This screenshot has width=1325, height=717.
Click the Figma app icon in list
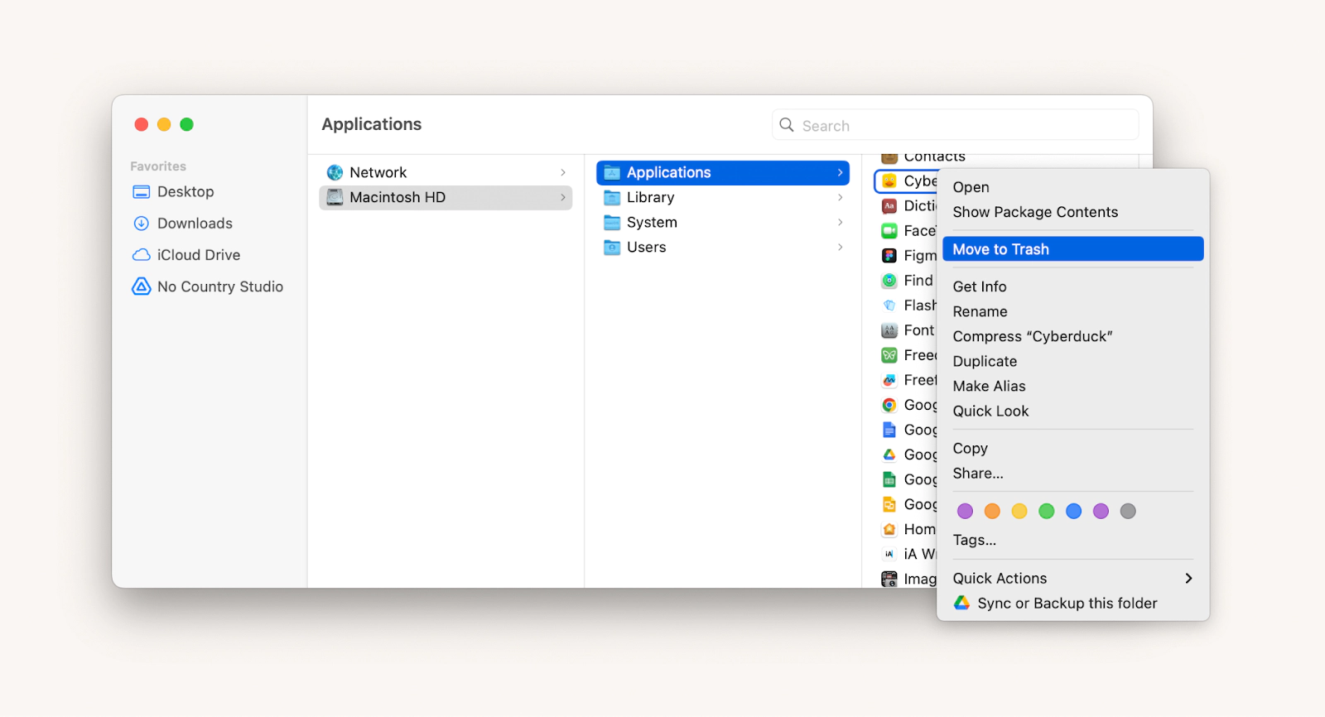[889, 256]
